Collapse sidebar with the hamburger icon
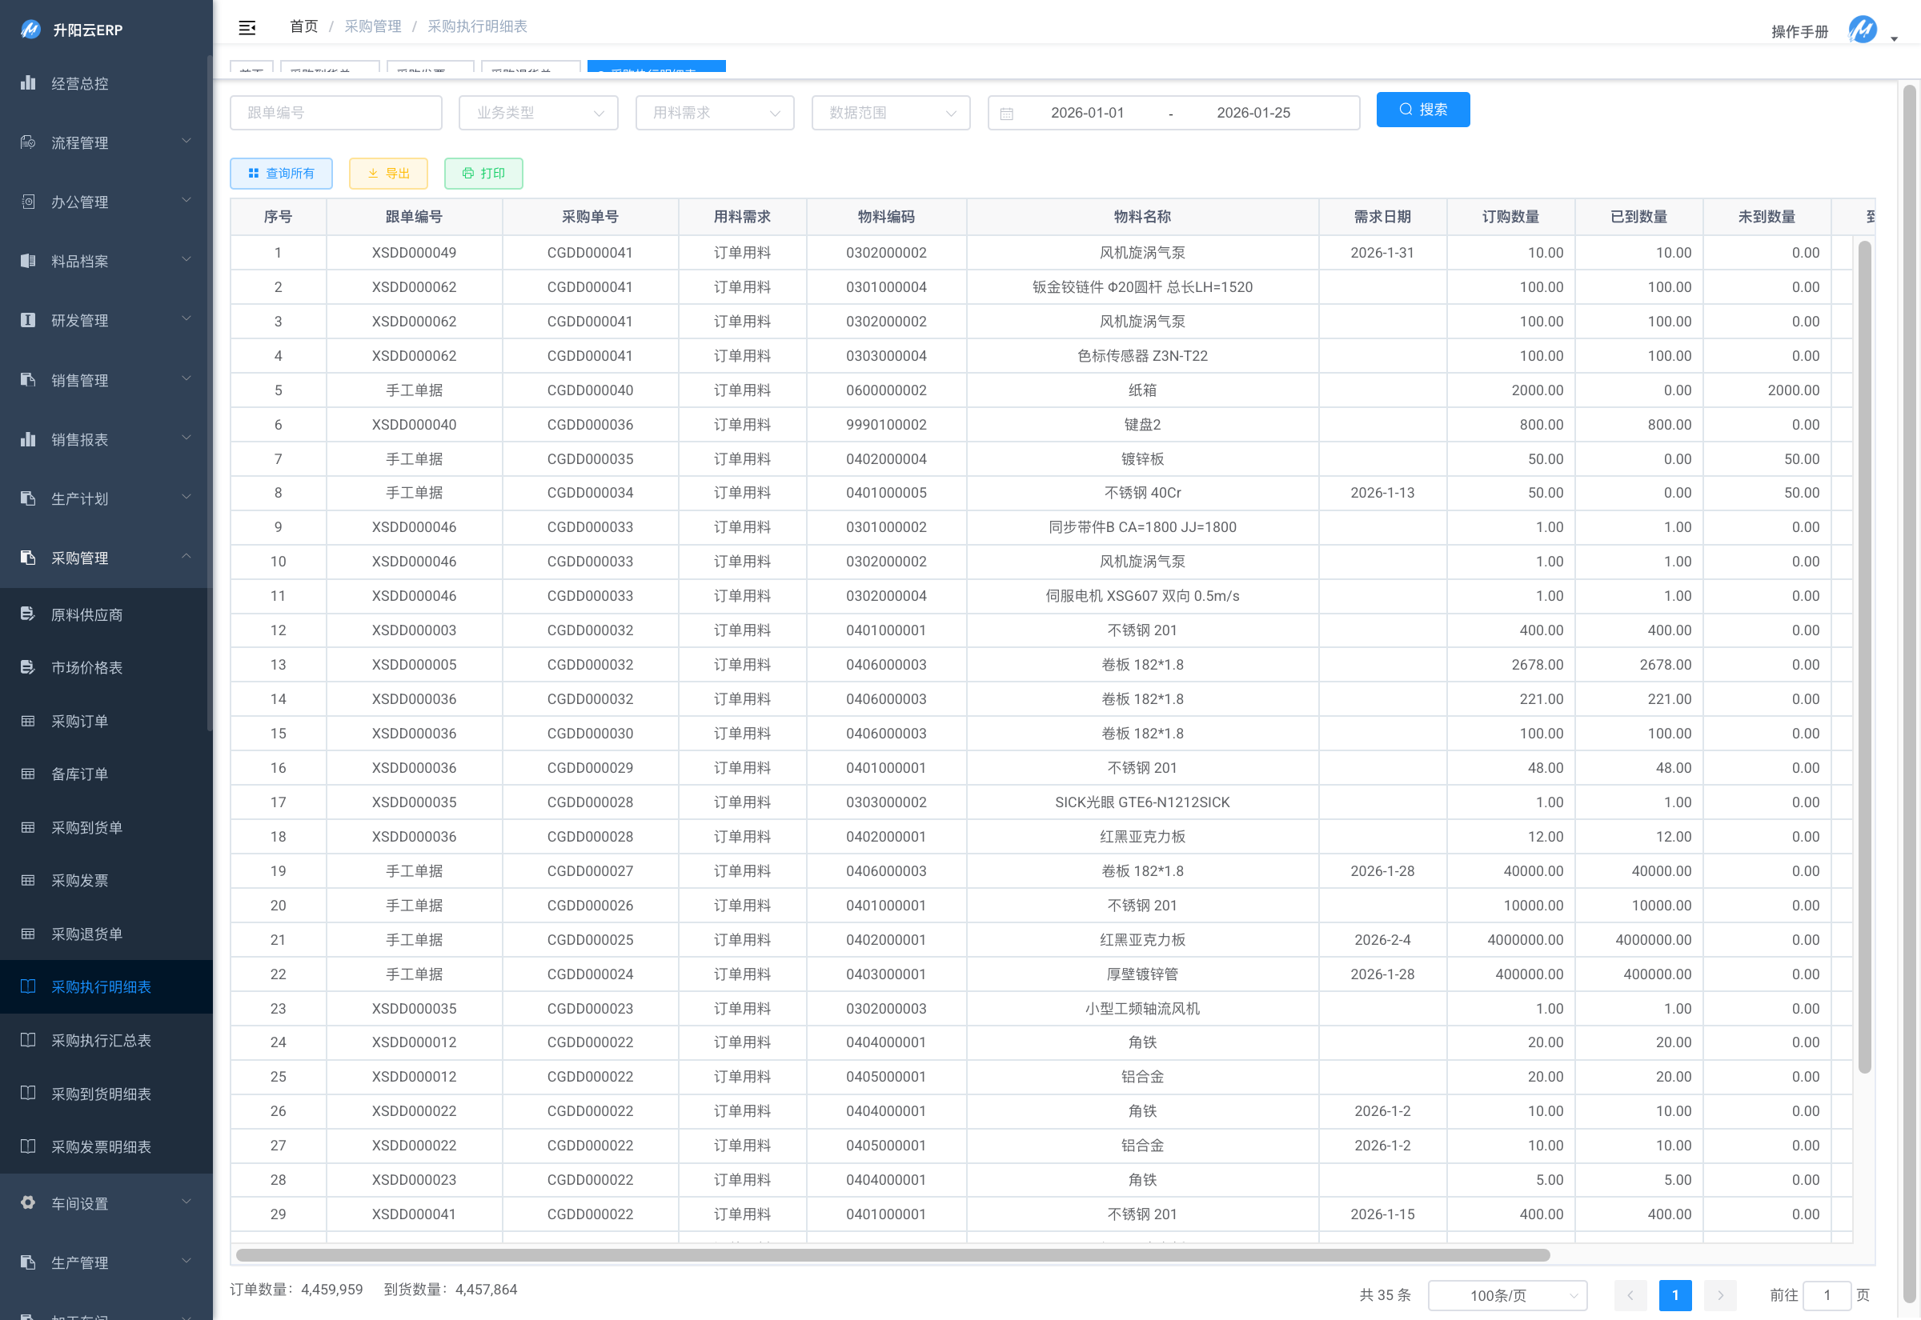This screenshot has height=1320, width=1921. pos(247,27)
